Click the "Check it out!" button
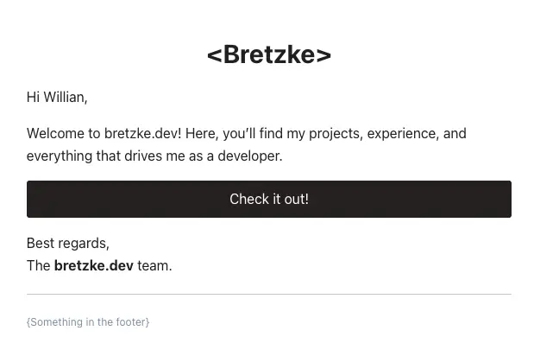Screen dimensions: 559x356 [x=269, y=199]
